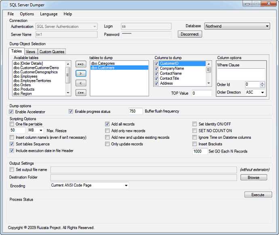Viewport: 279px width, 235px height.
Task: Open the Order Direction ASC dropdown
Action: tap(255, 92)
